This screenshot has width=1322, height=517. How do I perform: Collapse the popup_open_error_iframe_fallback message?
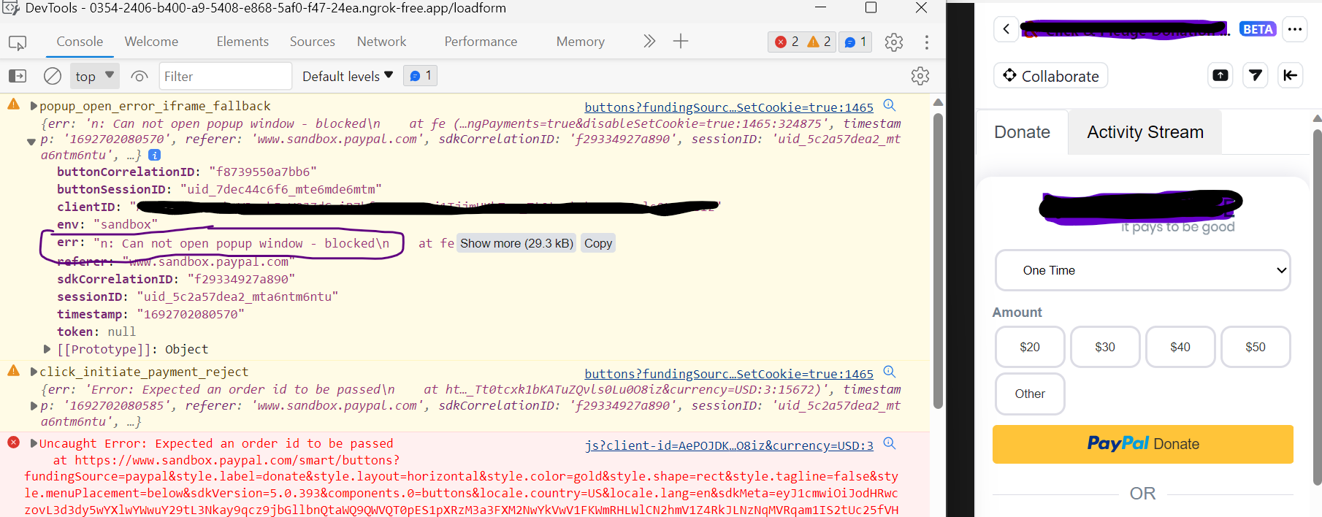click(x=34, y=106)
